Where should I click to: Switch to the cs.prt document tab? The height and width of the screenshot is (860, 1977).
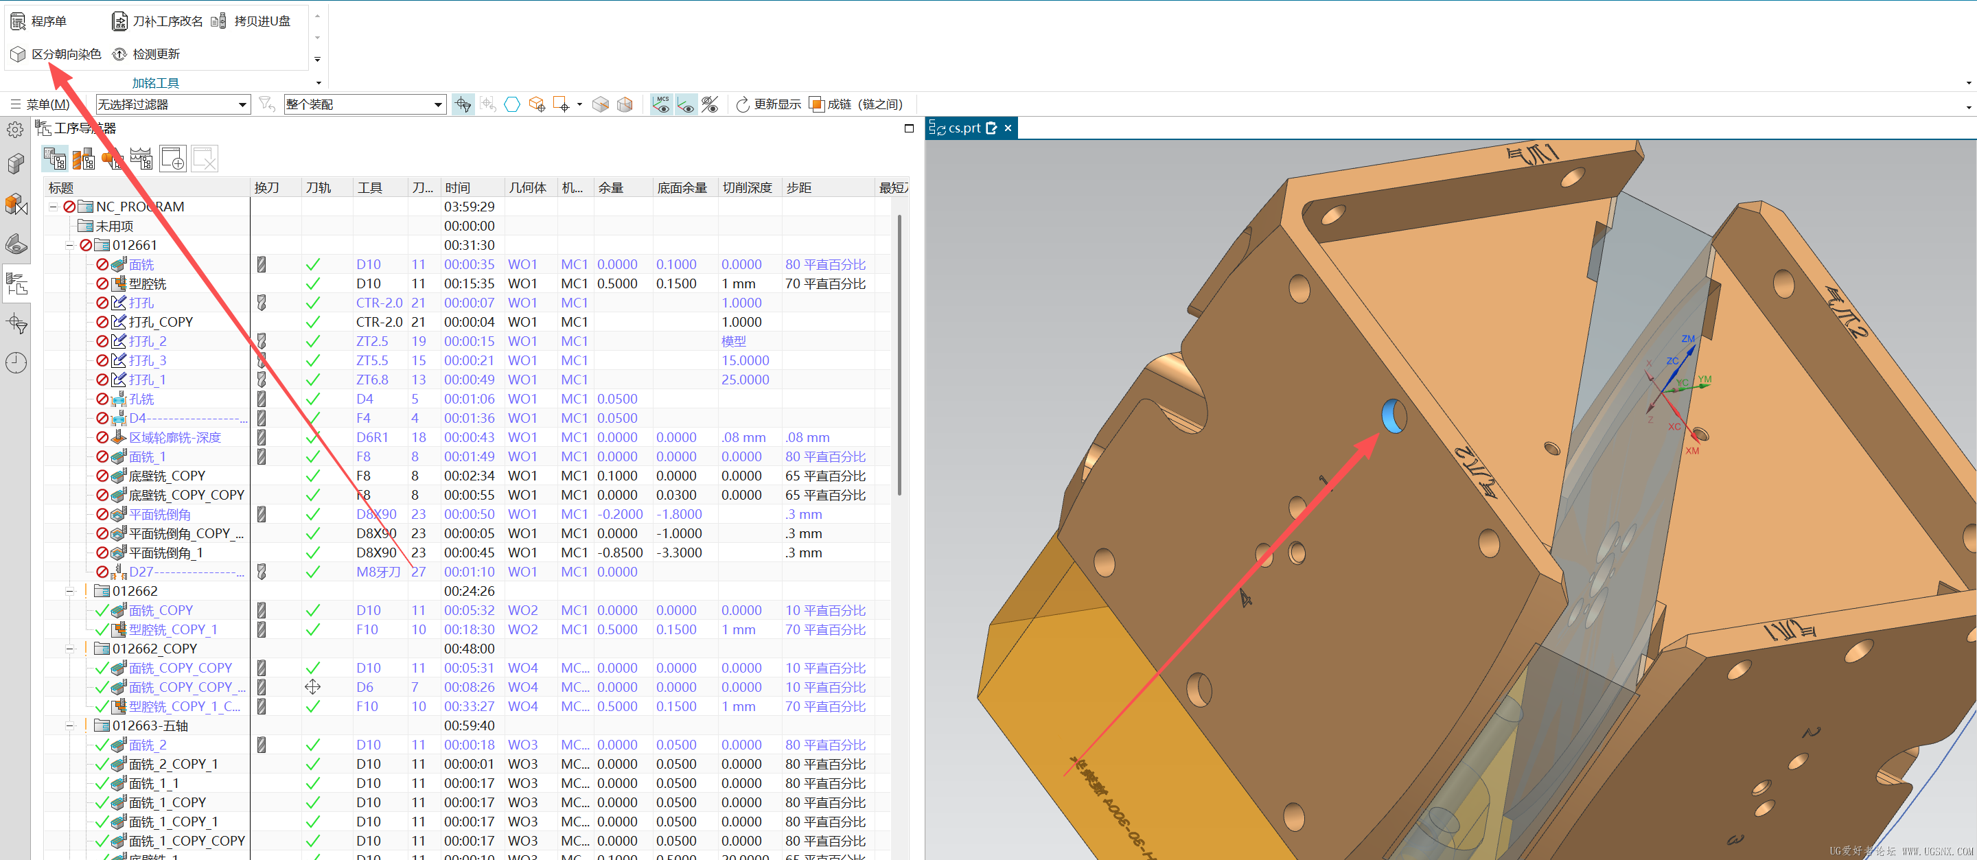coord(964,128)
